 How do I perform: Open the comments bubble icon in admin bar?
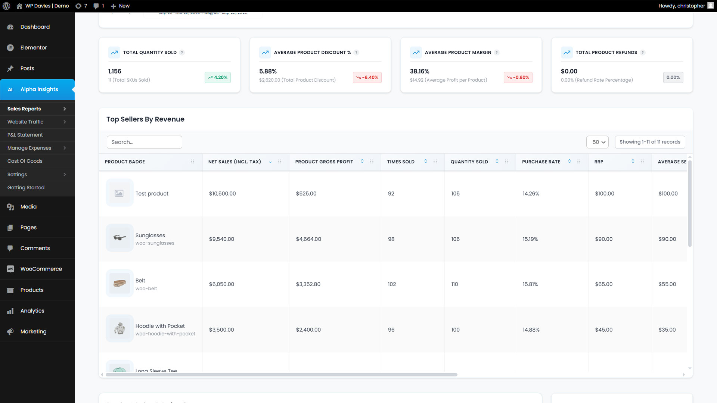coord(96,6)
